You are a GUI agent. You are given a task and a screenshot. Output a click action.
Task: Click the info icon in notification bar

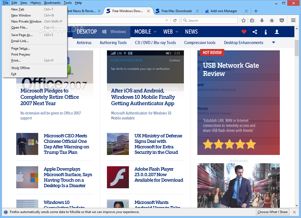tap(6, 212)
